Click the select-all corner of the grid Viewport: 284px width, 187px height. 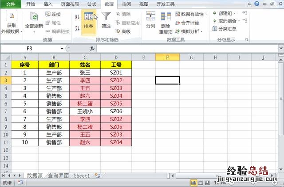(6, 57)
